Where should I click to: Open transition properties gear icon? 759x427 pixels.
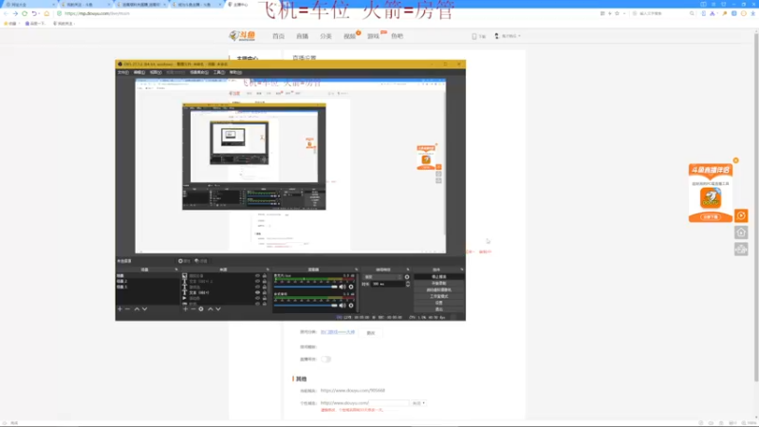pos(407,277)
